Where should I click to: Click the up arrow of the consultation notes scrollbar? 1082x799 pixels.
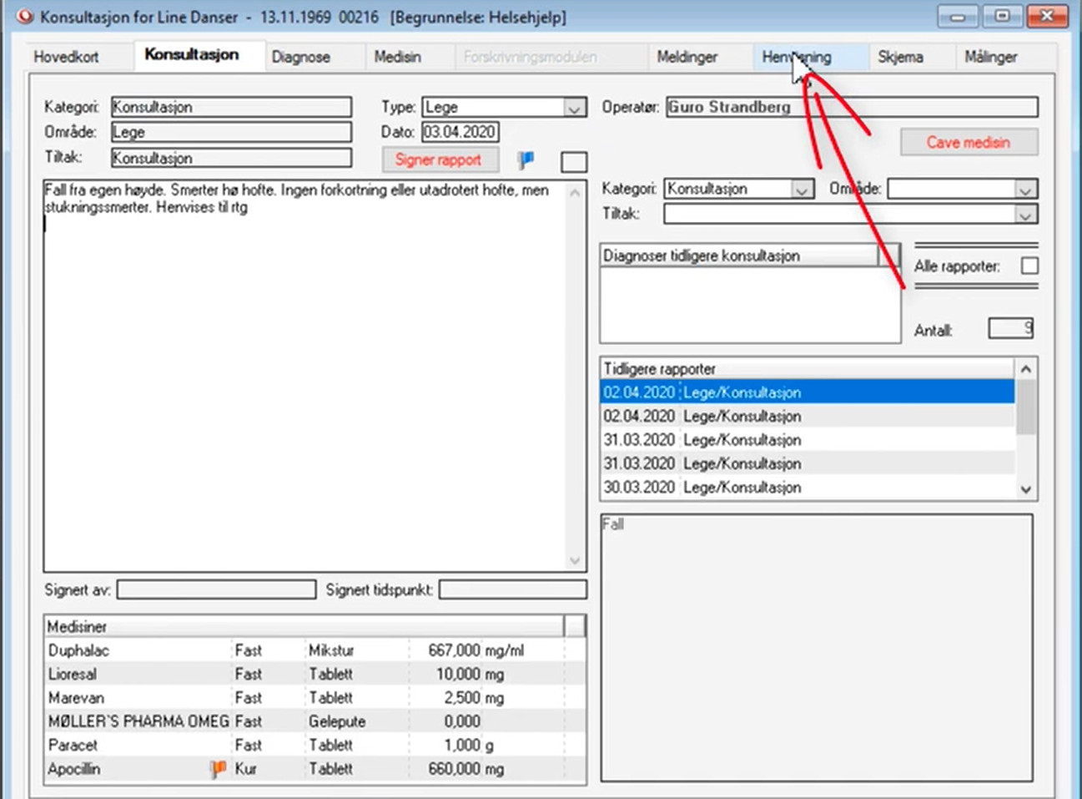coord(575,192)
